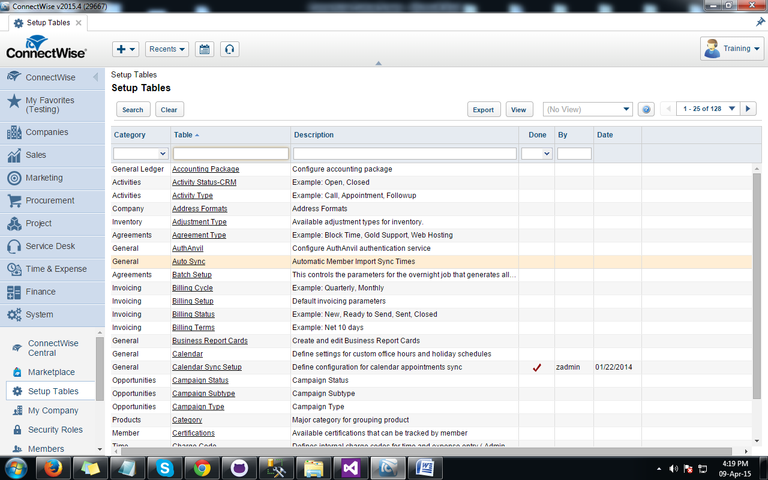The width and height of the screenshot is (768, 480).
Task: Open Skype from the taskbar
Action: coord(164,467)
